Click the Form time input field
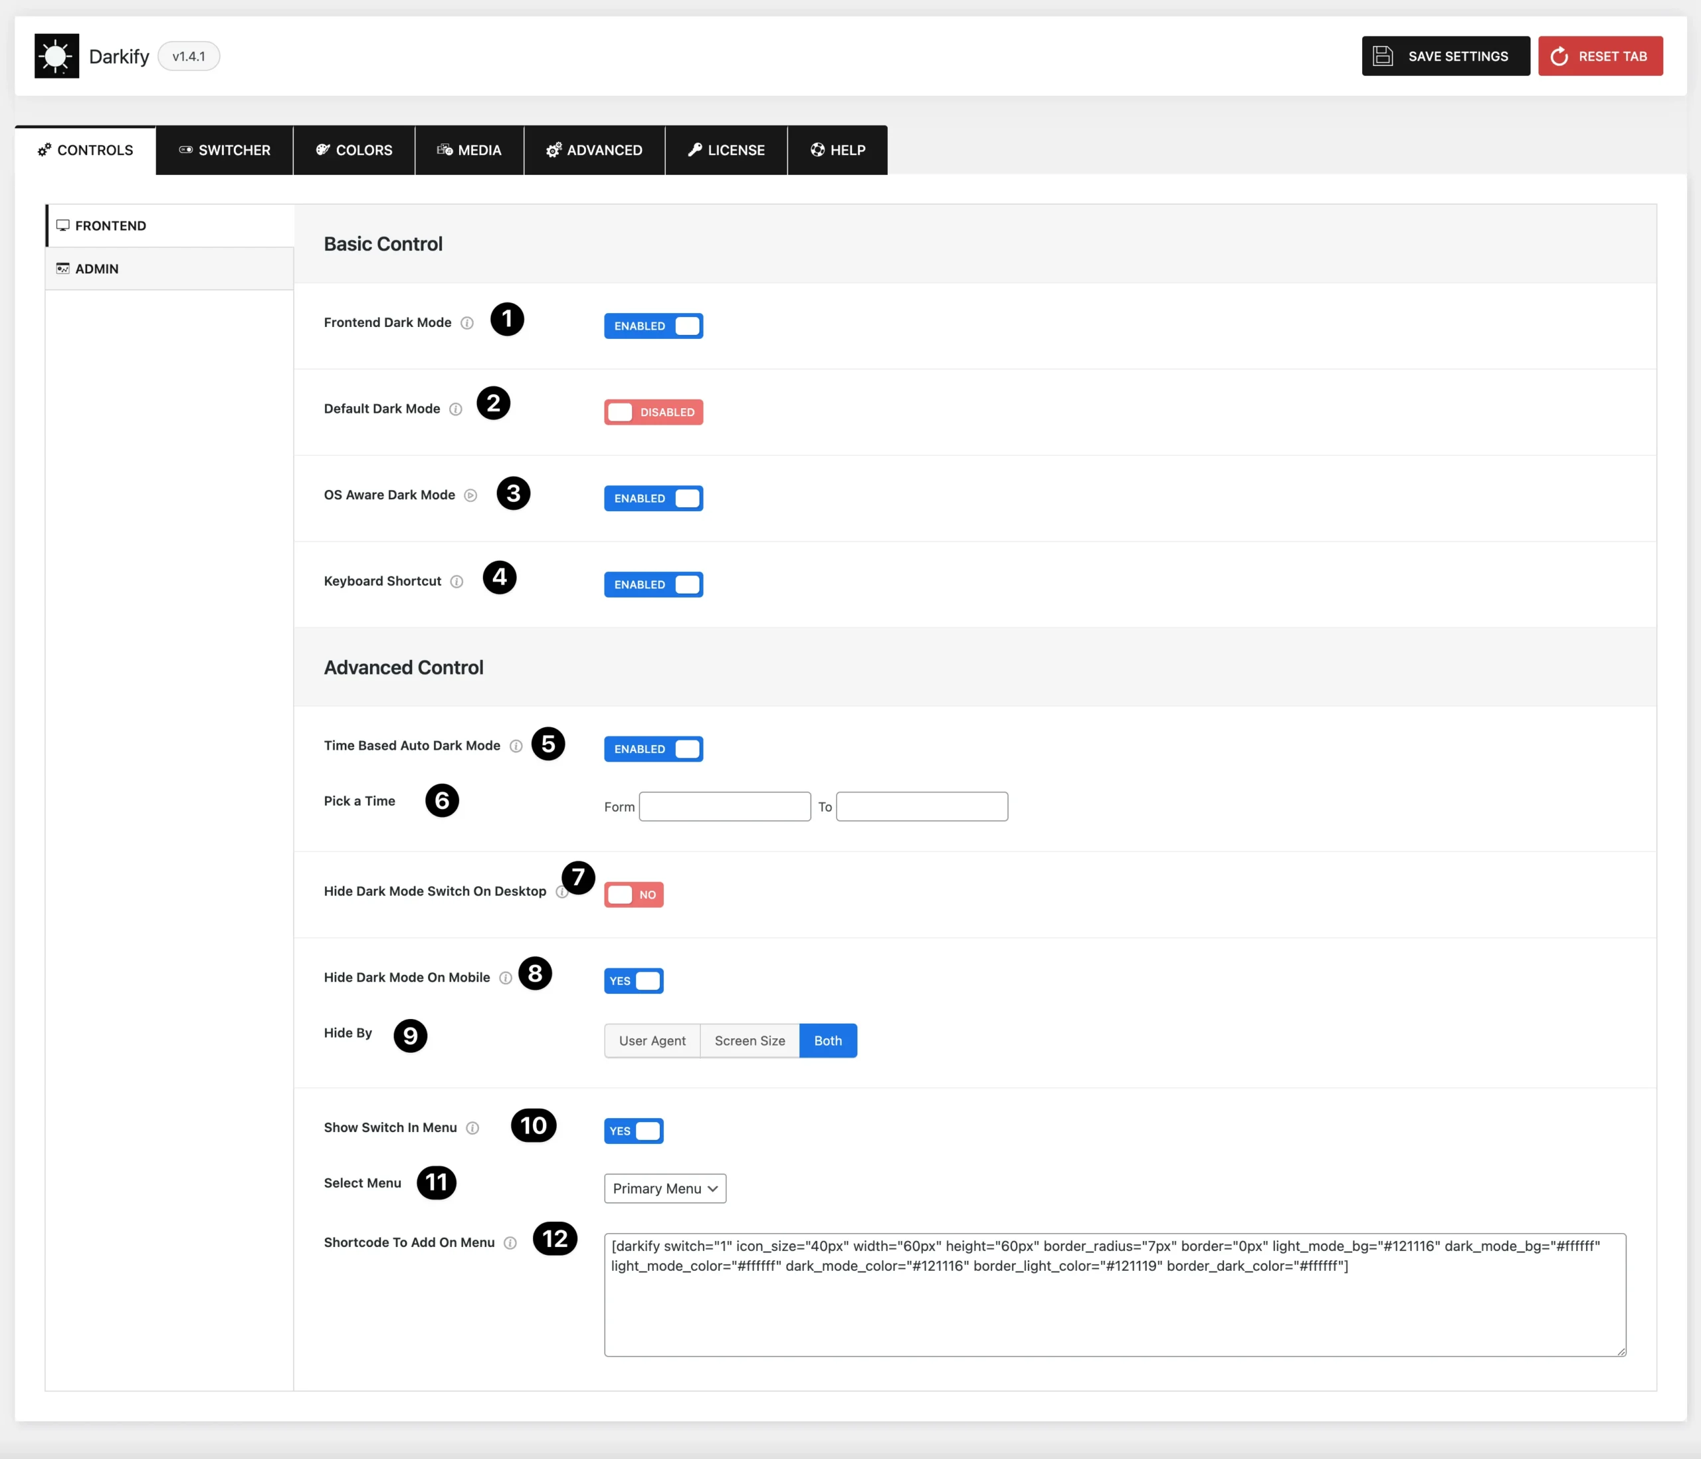Image resolution: width=1701 pixels, height=1459 pixels. click(x=725, y=806)
